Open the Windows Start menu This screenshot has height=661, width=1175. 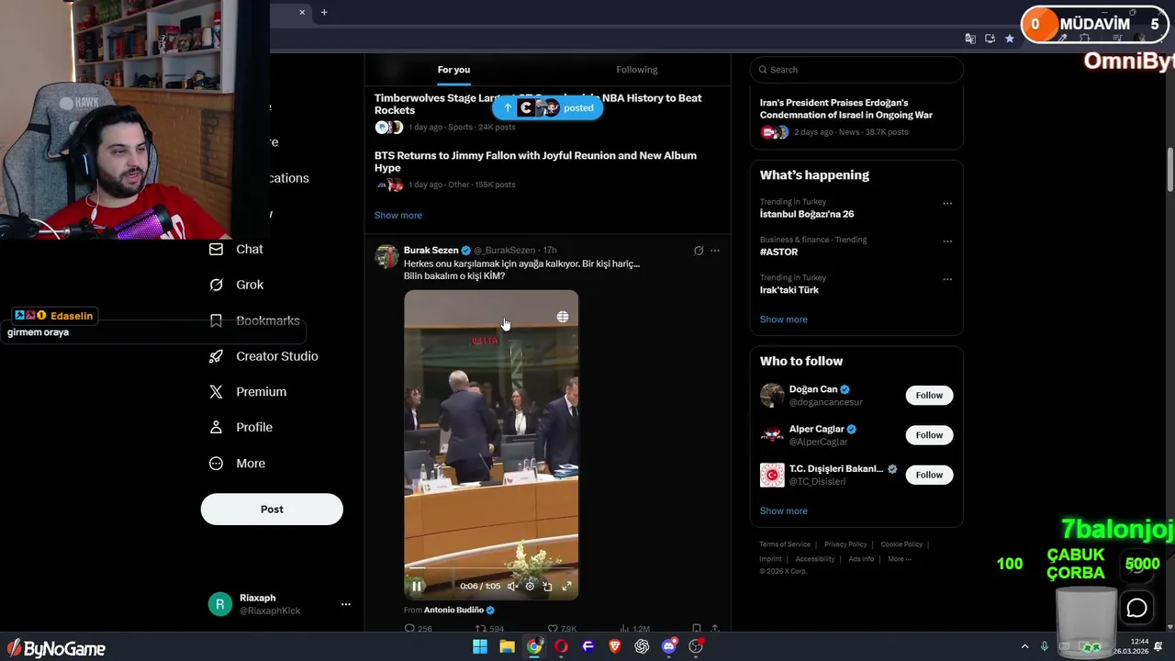pos(480,646)
